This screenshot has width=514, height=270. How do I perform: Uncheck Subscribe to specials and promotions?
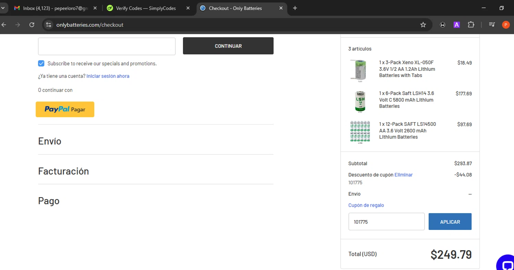[41, 63]
